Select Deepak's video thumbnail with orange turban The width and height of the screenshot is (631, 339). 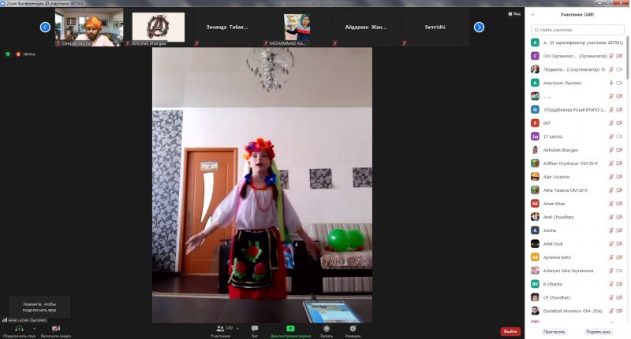(x=89, y=27)
